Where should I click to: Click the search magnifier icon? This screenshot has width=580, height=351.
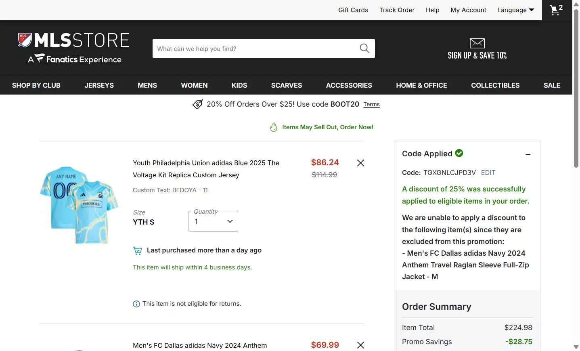coord(364,48)
